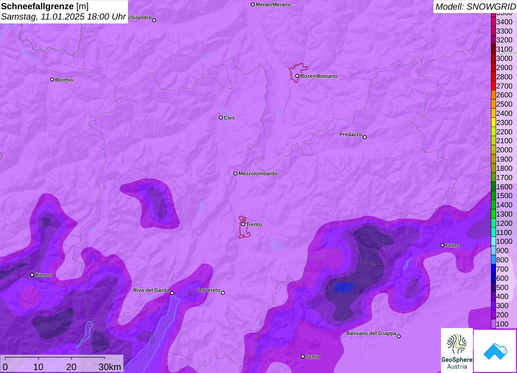
Task: Select the 500 m legend color swatch
Action: coord(493,287)
